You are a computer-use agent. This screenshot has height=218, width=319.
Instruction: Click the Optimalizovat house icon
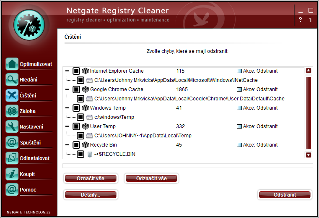[12, 64]
